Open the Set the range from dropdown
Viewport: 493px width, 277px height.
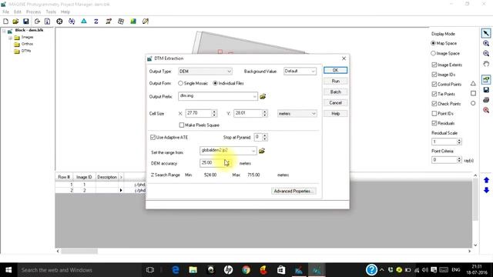pyautogui.click(x=253, y=151)
